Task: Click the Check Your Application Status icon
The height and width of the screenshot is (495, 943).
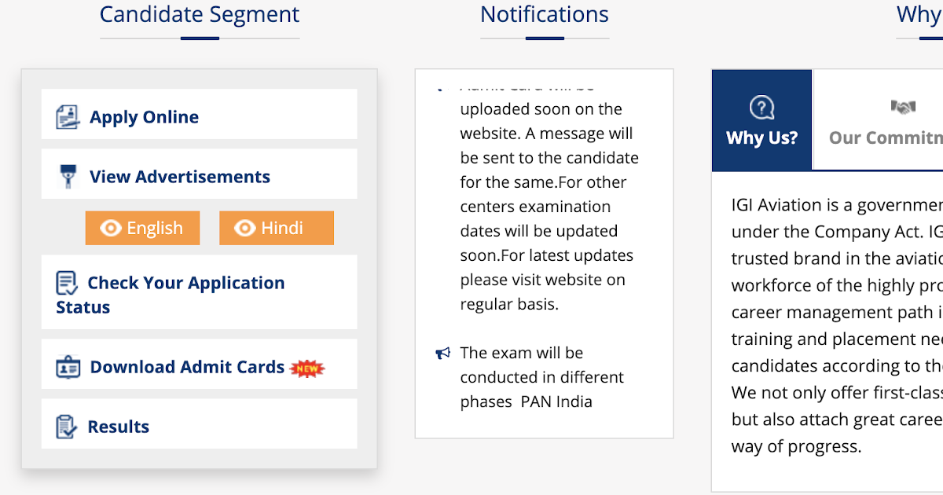Action: click(x=67, y=283)
